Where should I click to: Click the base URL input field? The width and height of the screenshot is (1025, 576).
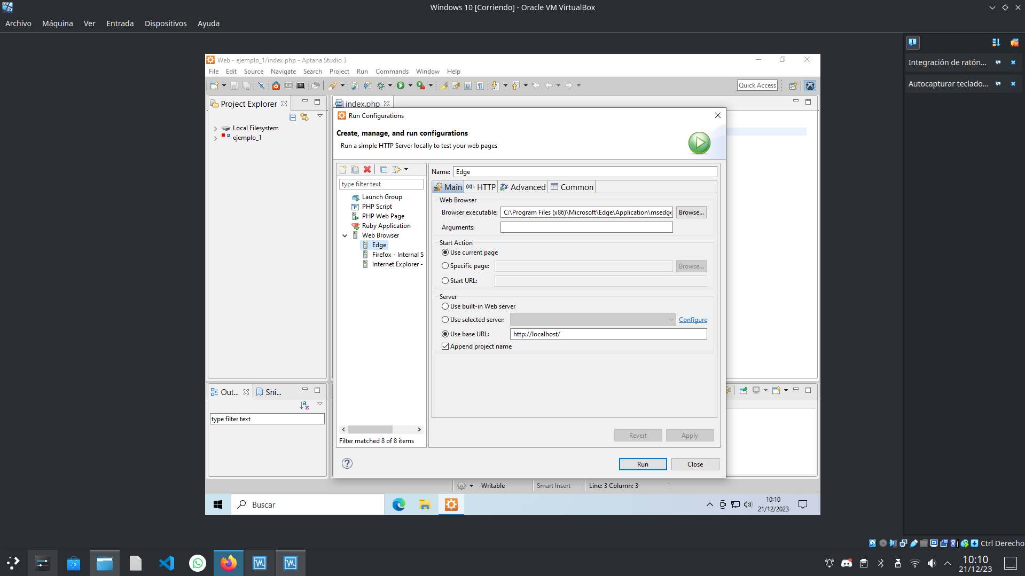click(x=608, y=334)
